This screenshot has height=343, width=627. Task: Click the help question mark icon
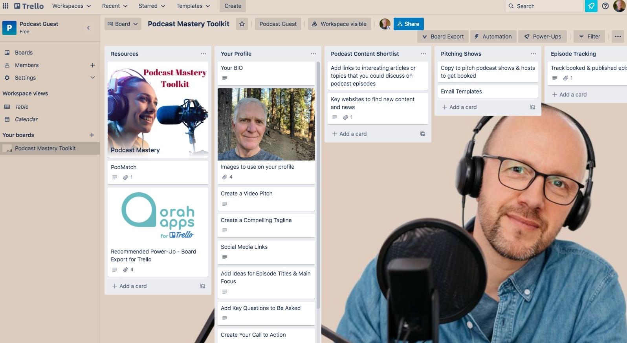[605, 6]
